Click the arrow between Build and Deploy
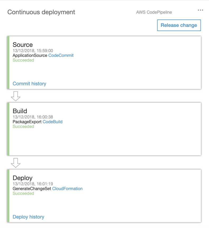Image resolution: width=209 pixels, height=228 pixels. pos(16,163)
